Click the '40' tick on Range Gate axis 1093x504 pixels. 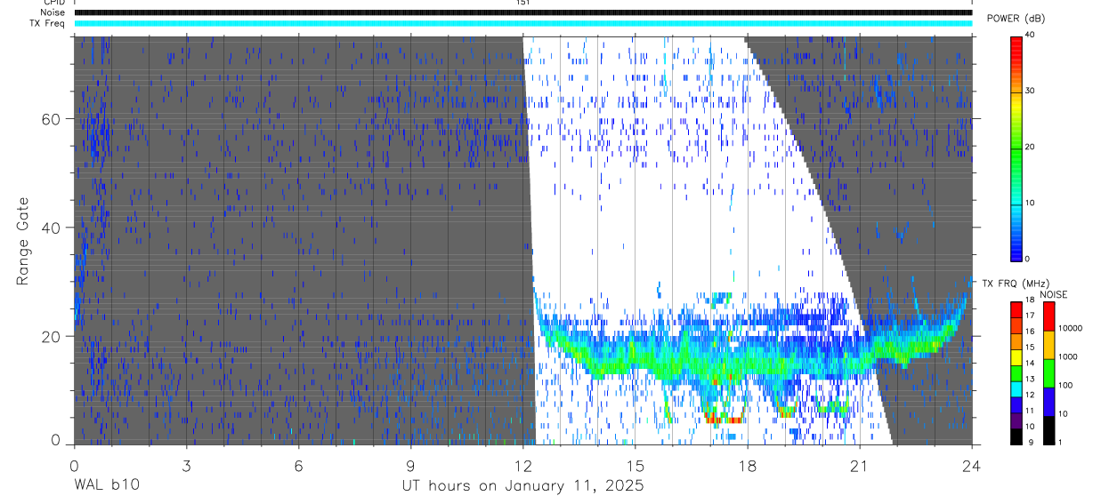[52, 228]
